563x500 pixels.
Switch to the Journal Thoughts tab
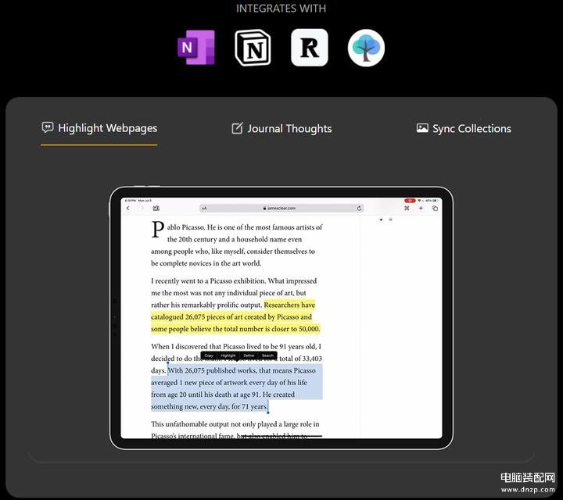point(281,128)
